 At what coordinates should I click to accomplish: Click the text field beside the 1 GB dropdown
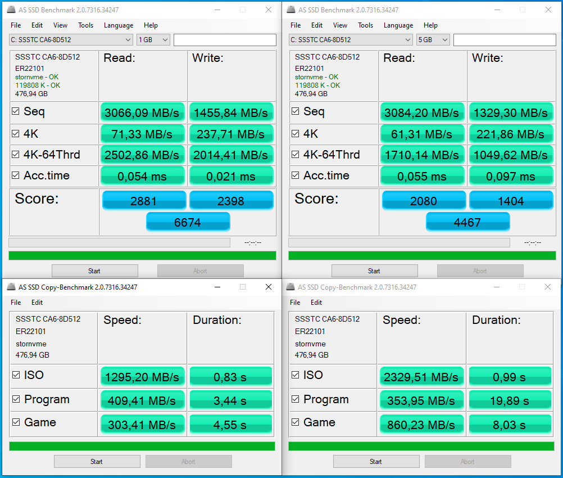[225, 39]
